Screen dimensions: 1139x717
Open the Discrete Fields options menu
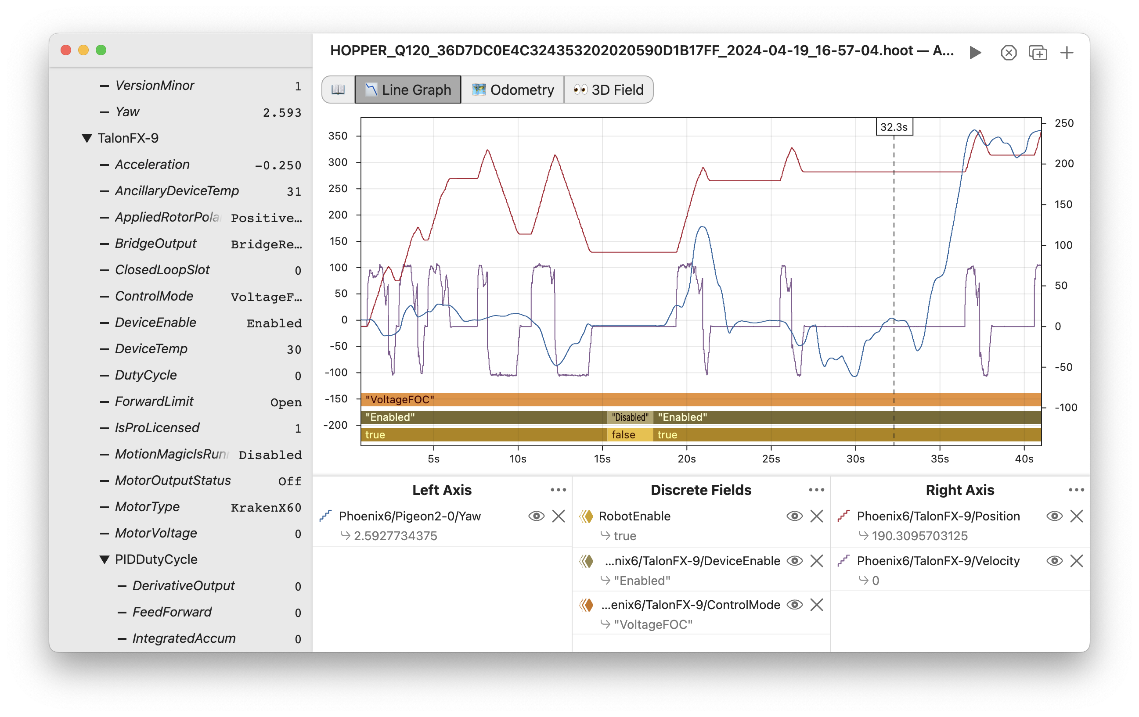[x=816, y=490]
